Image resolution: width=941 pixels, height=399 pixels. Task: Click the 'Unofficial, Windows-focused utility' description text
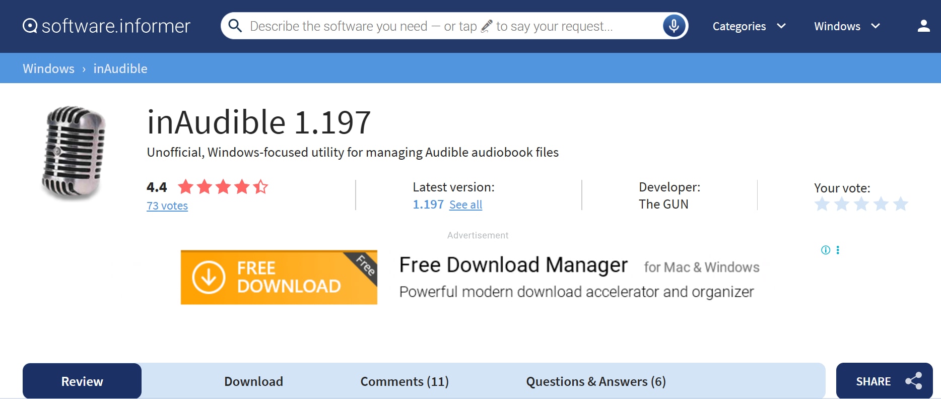click(353, 152)
